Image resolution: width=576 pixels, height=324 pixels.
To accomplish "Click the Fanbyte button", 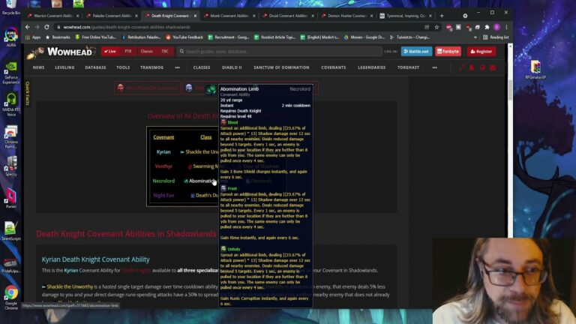I will (448, 52).
